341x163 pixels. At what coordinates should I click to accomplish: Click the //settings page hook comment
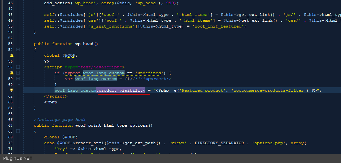coord(60,120)
